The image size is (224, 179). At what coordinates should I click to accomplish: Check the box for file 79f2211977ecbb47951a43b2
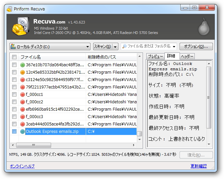(14, 87)
